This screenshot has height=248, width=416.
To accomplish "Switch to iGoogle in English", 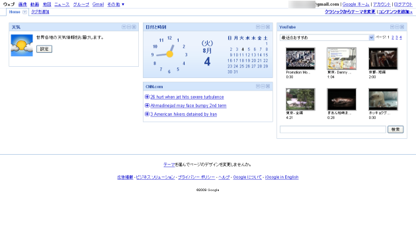I will [x=282, y=177].
